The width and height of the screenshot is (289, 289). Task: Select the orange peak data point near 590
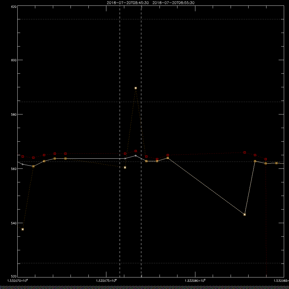tap(136, 88)
